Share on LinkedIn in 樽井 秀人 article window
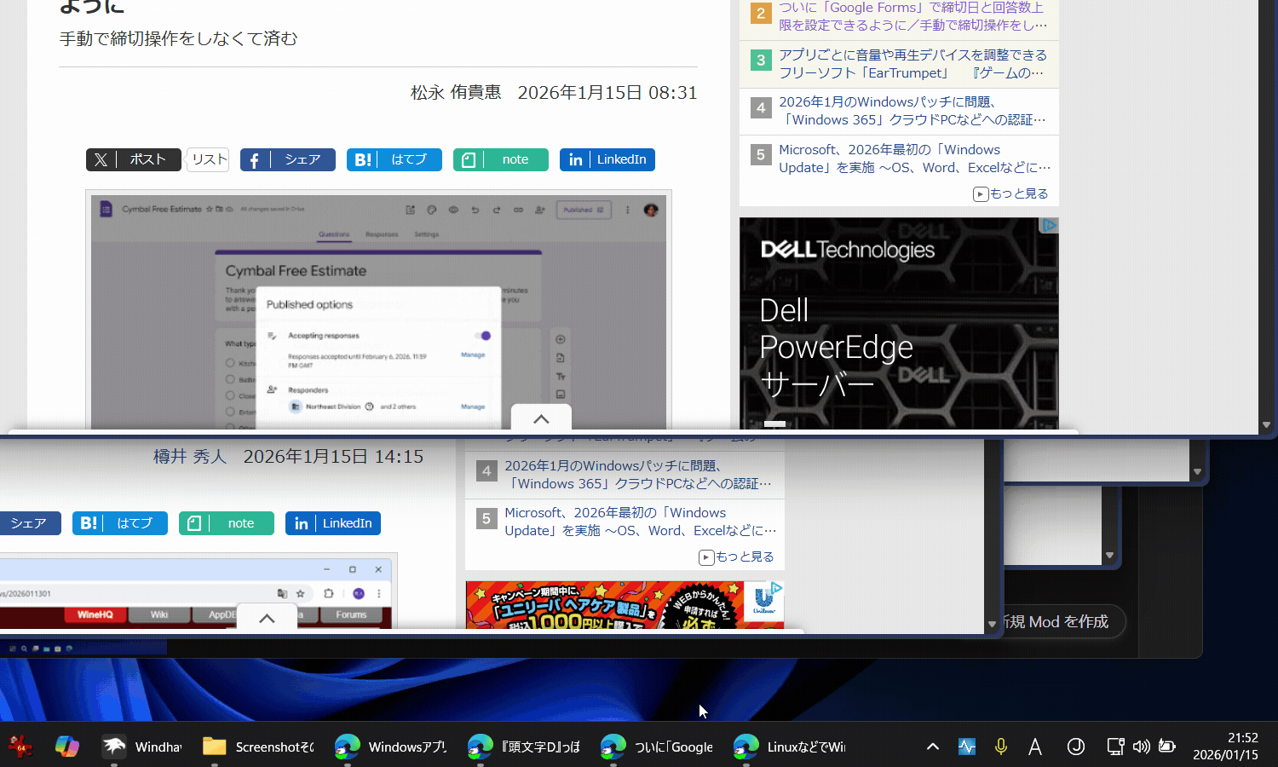Viewport: 1278px width, 767px height. (333, 523)
